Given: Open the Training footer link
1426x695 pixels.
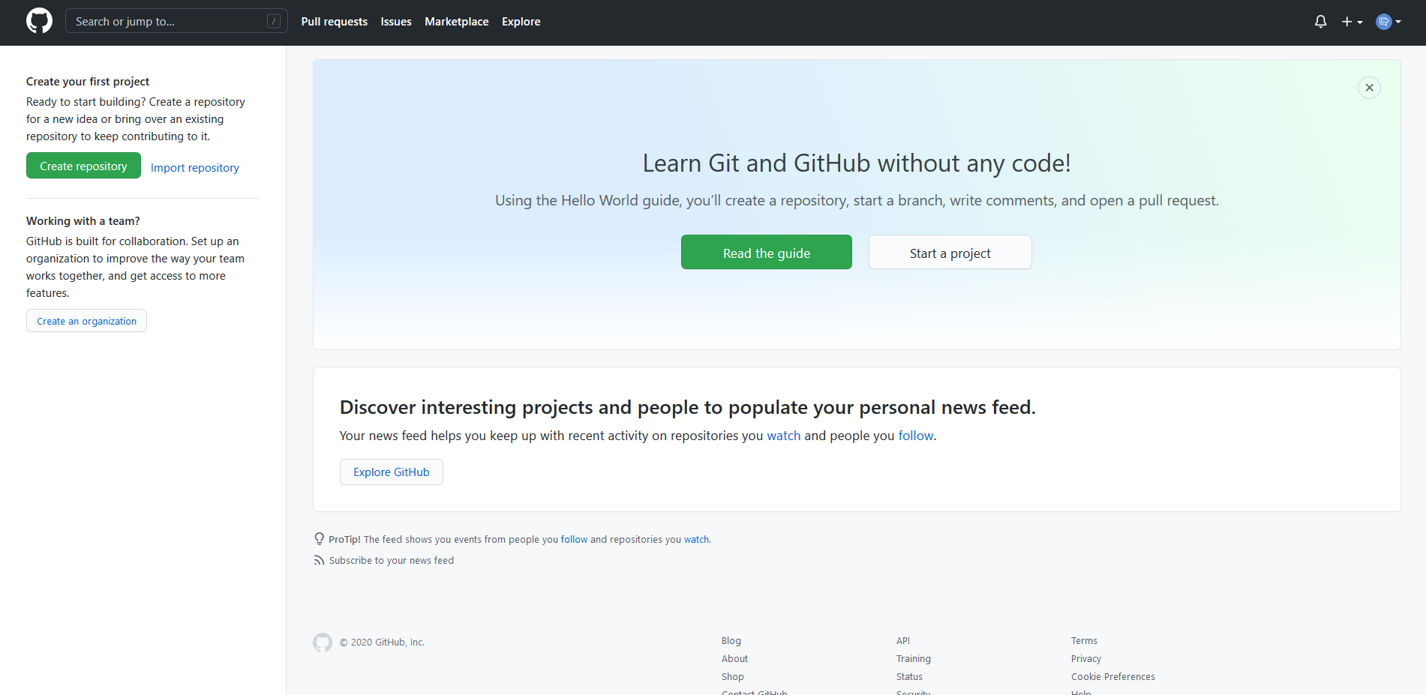Looking at the screenshot, I should 914,659.
